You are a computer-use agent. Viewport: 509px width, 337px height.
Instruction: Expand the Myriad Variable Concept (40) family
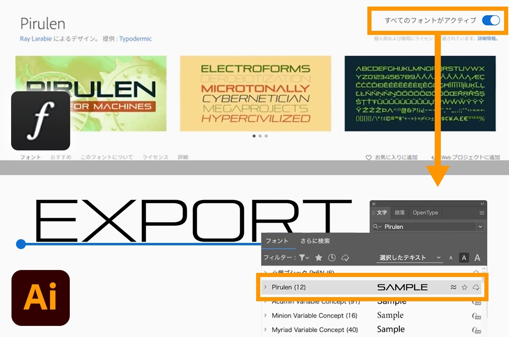(266, 330)
